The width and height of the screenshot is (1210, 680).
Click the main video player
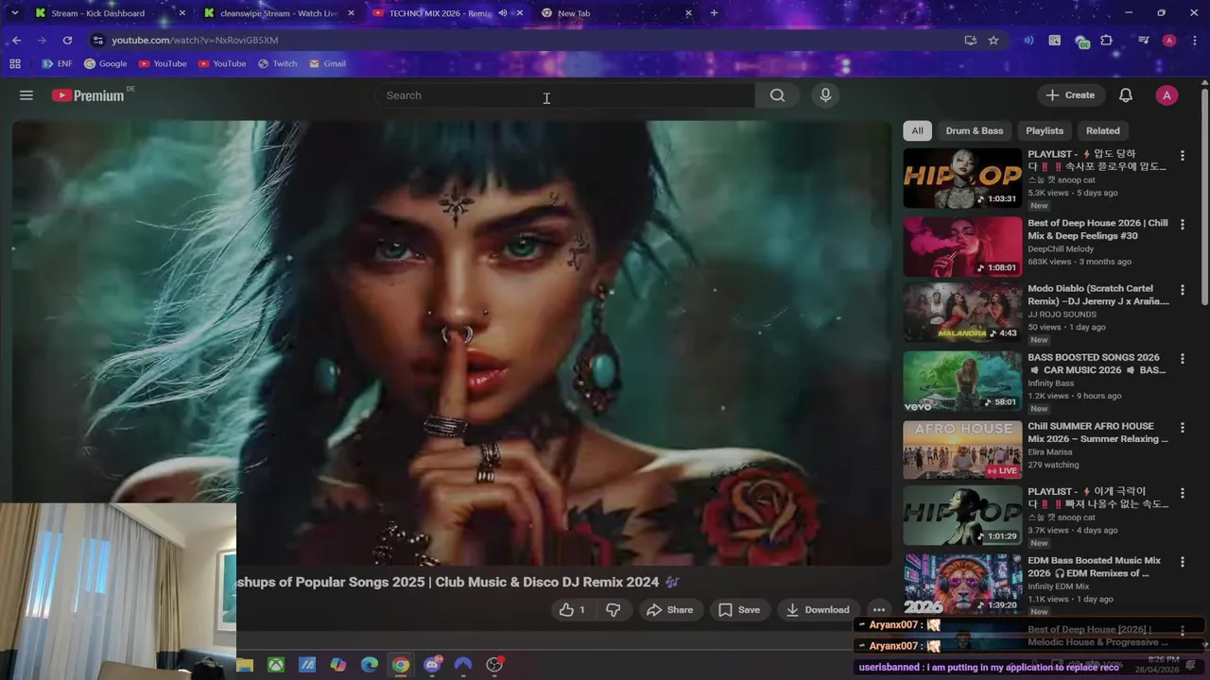[452, 343]
